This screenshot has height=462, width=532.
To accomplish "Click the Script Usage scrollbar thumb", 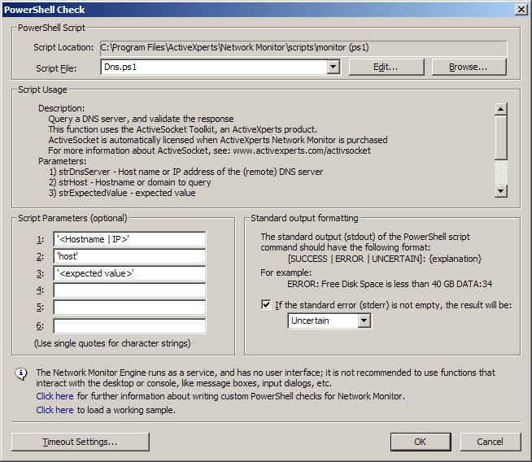I will pyautogui.click(x=501, y=137).
